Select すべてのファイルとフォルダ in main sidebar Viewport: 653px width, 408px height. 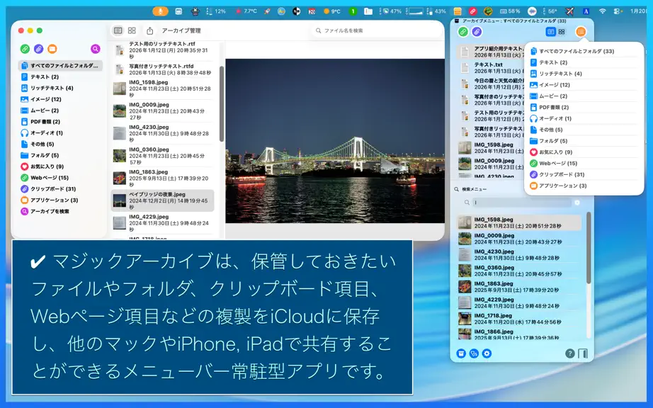click(60, 65)
